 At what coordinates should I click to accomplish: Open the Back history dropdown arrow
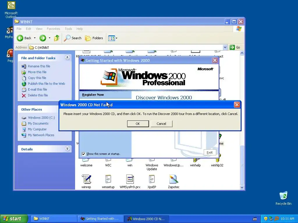(35, 38)
